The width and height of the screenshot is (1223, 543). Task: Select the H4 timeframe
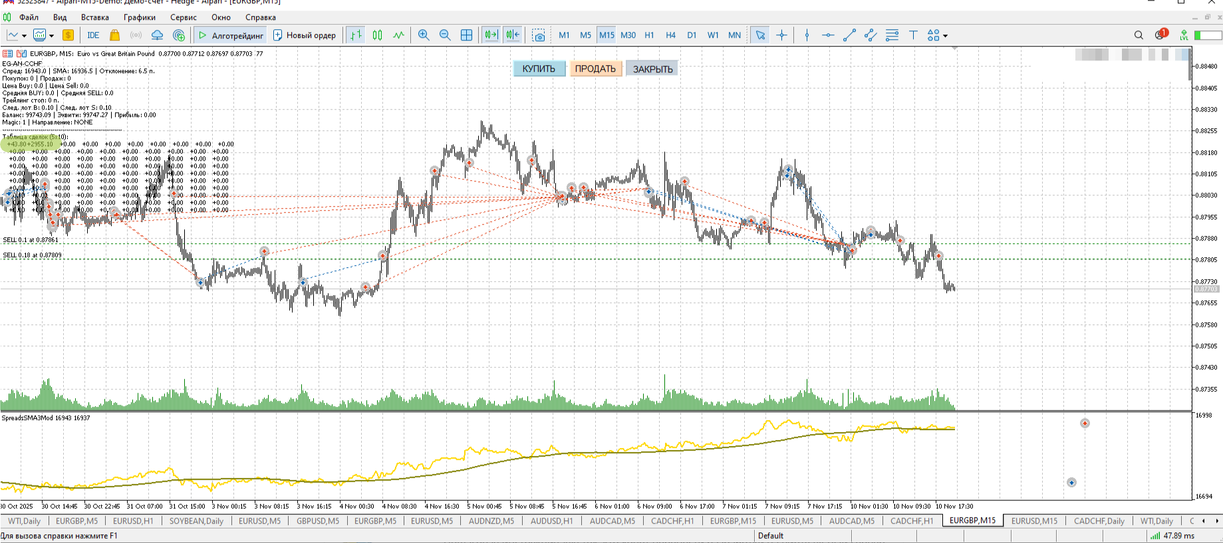point(670,35)
